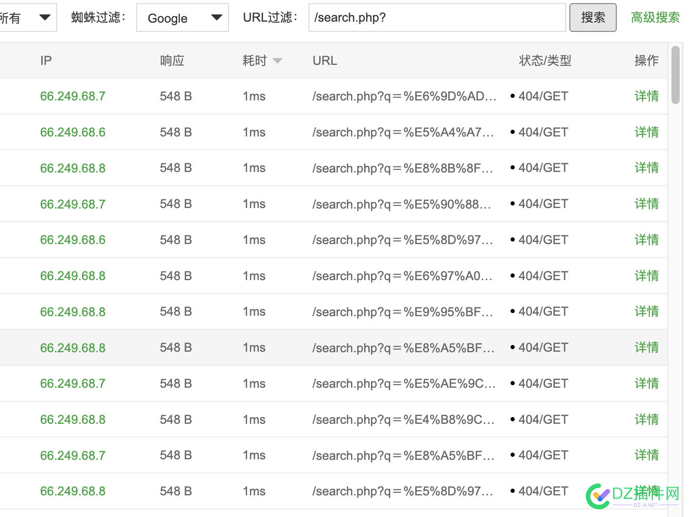Click URL /search.php?q=%E6%97%A0…
This screenshot has width=689, height=517.
pos(402,276)
